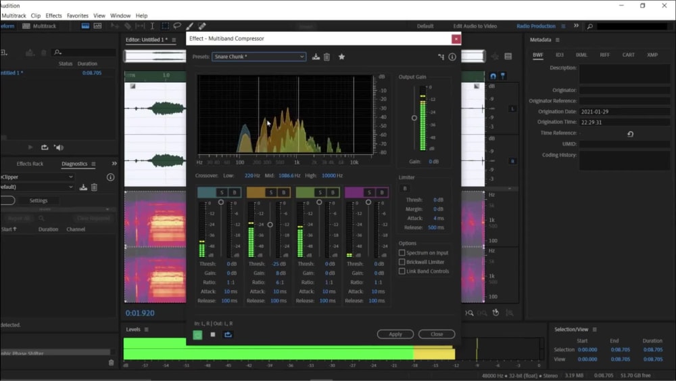Enable the Brickwall Limiter checkbox
Viewport: 676px width, 381px height.
click(x=402, y=262)
